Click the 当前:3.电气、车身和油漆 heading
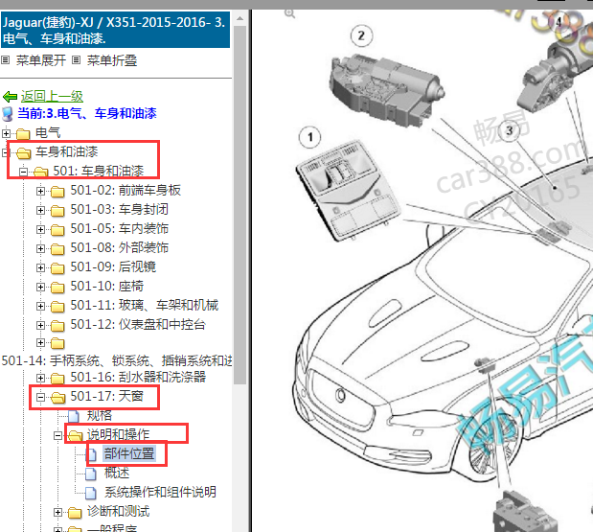This screenshot has width=593, height=532. [87, 113]
